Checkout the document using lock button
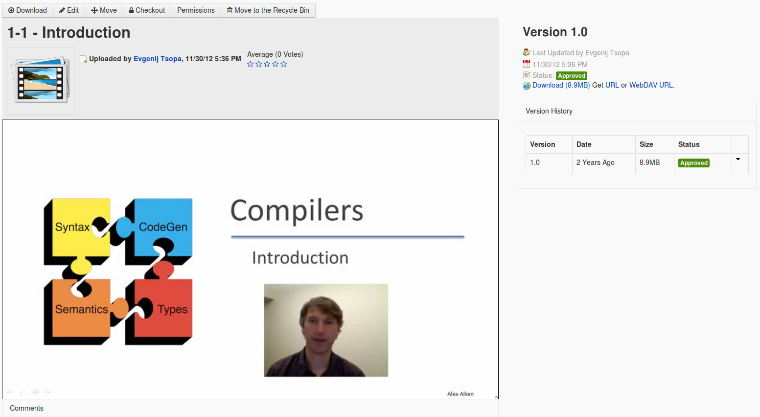The height and width of the screenshot is (417, 760). [147, 10]
